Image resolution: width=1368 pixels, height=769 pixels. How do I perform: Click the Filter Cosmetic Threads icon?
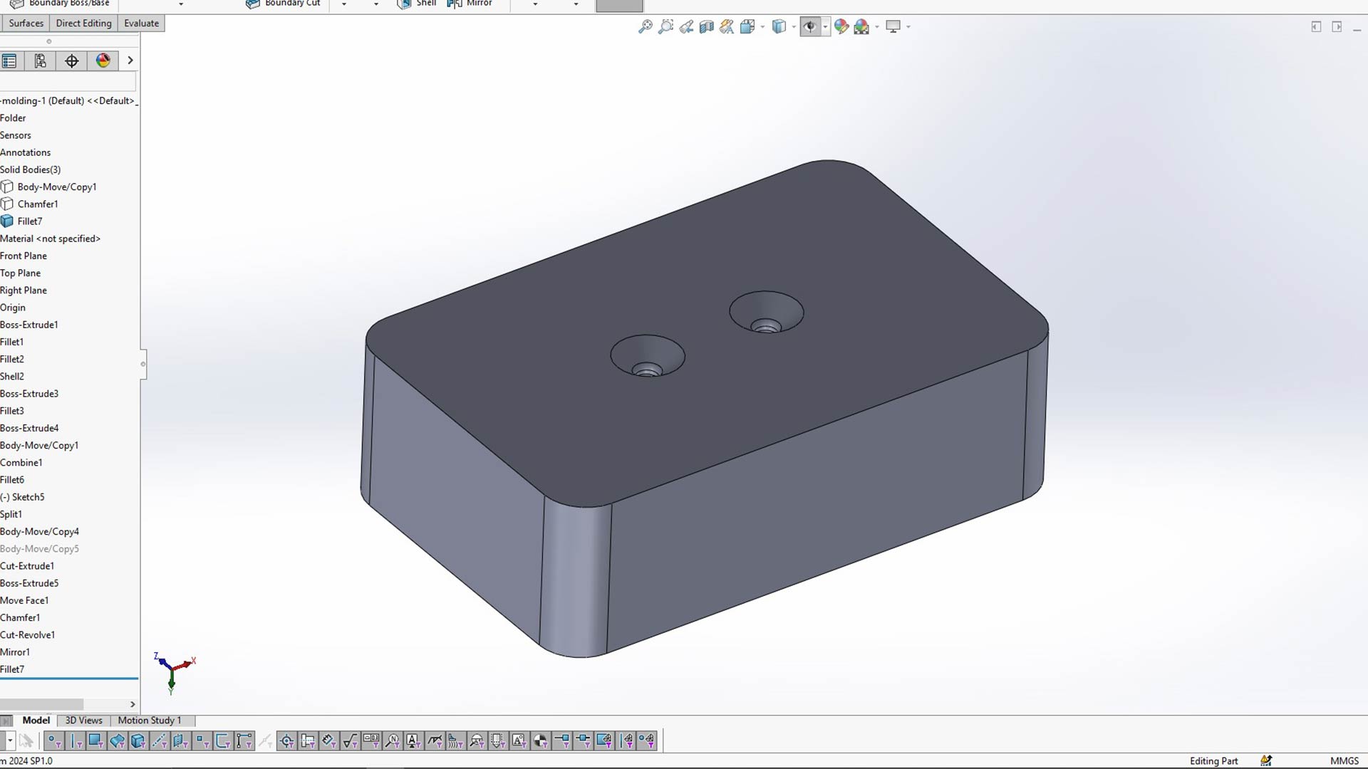coord(498,741)
